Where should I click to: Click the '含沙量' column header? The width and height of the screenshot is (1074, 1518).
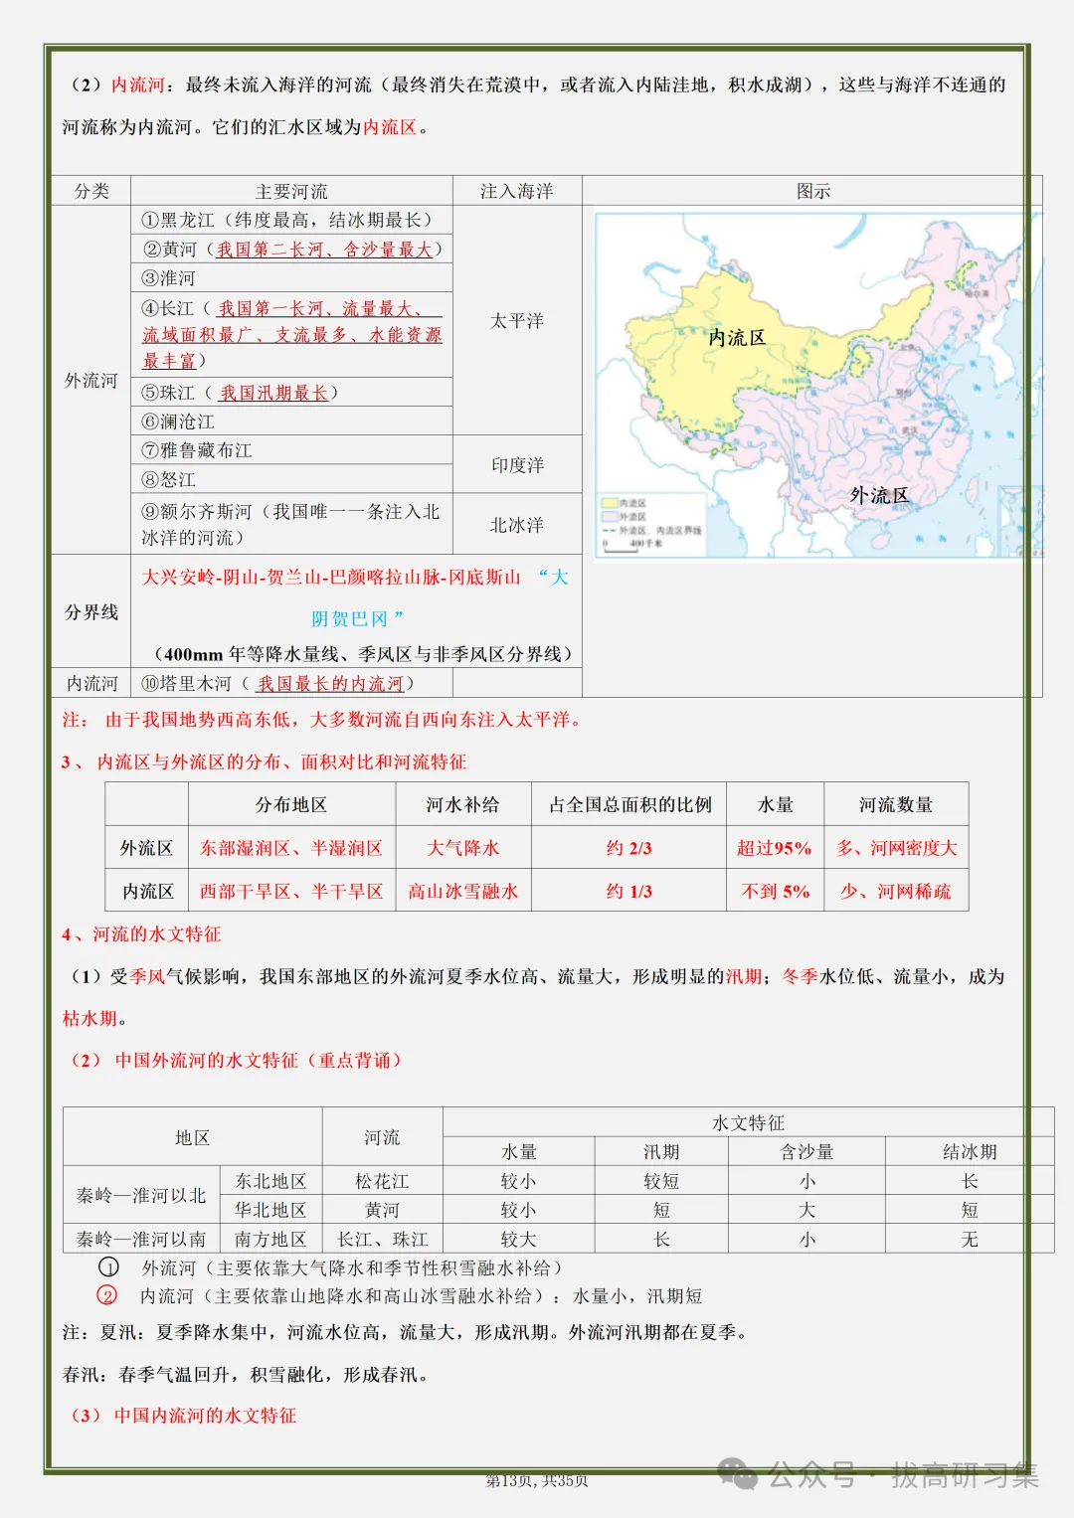pos(806,1152)
